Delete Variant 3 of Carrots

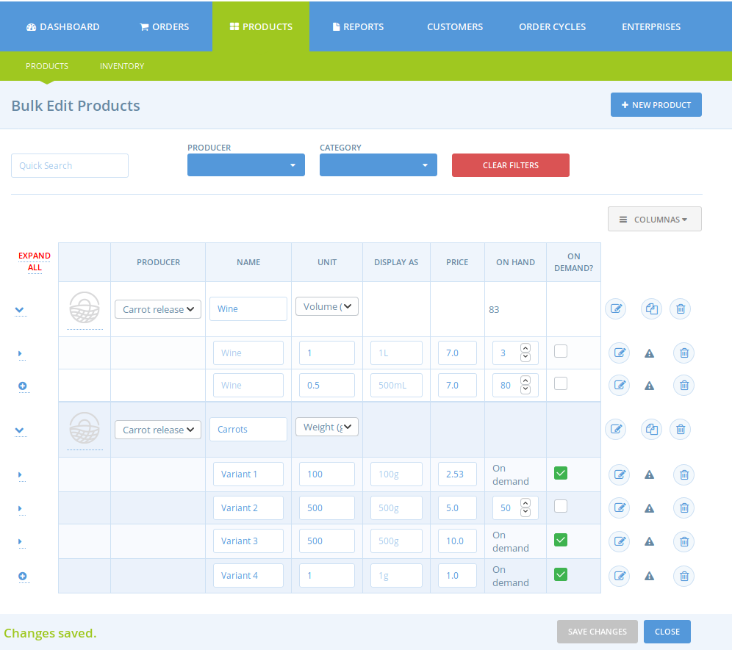point(684,541)
